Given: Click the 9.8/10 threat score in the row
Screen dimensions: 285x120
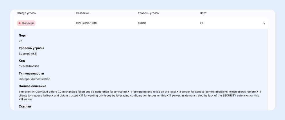Looking at the screenshot, I should (142, 23).
